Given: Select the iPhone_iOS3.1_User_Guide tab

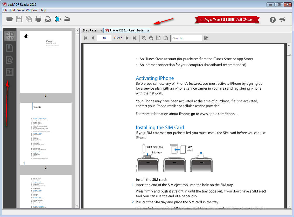Looking at the screenshot, I should coord(126,30).
